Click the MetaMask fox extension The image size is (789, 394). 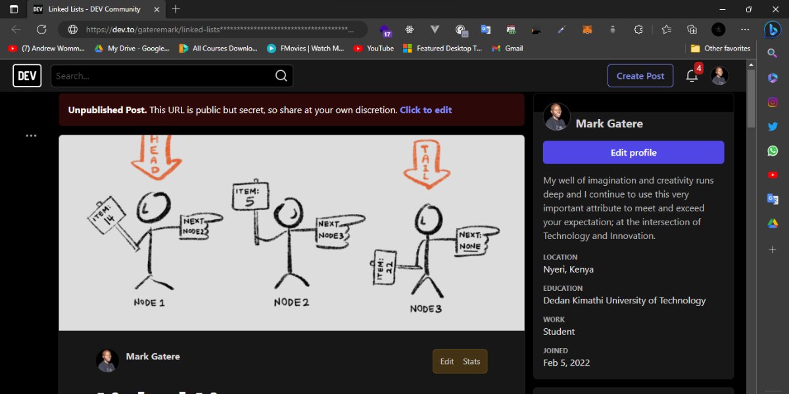pyautogui.click(x=587, y=30)
